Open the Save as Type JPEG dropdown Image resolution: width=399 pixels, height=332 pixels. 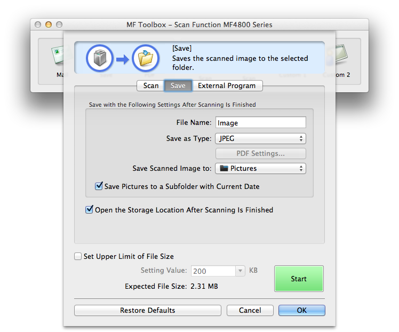(260, 138)
